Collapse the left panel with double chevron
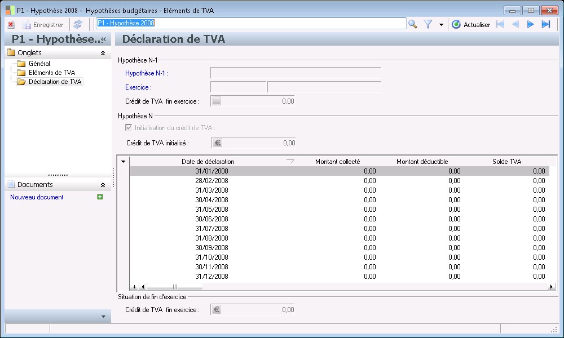This screenshot has width=564, height=338. click(x=103, y=39)
